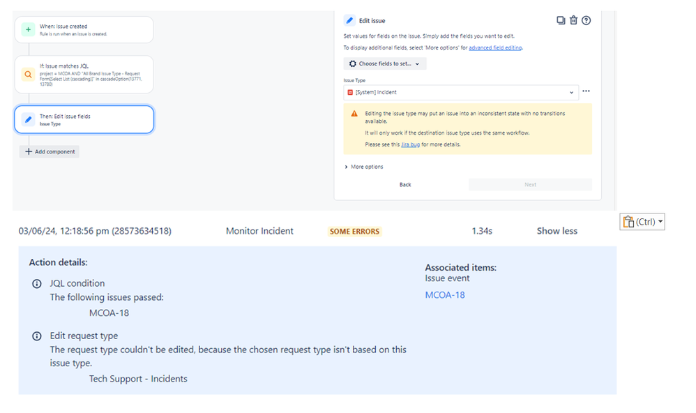Click the pencil icon beside Edit issue

pos(349,20)
